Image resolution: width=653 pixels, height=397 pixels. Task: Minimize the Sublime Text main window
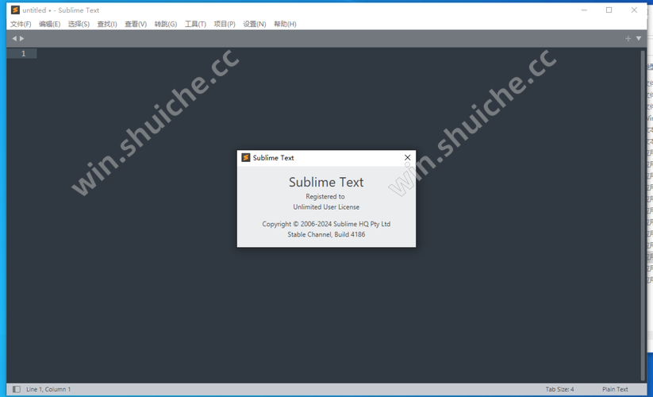click(x=584, y=10)
